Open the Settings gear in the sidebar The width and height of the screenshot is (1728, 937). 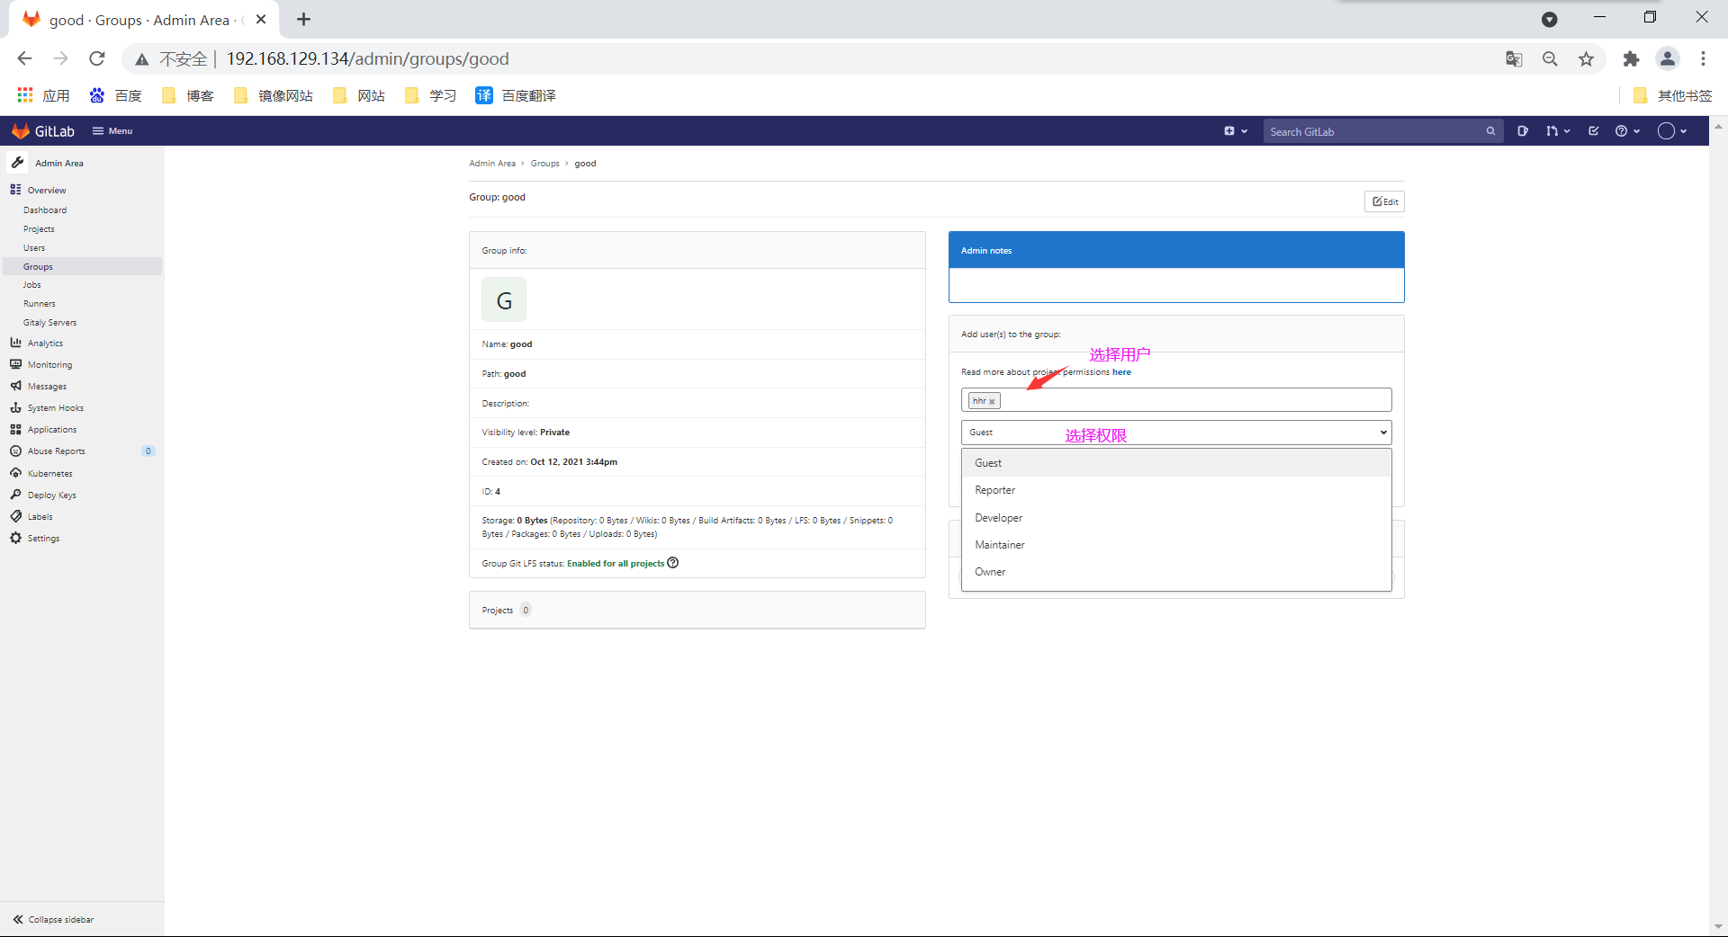tap(41, 538)
